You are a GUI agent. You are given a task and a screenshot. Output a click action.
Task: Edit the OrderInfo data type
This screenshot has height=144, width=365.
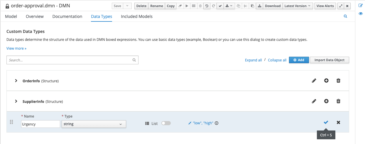pos(314,81)
